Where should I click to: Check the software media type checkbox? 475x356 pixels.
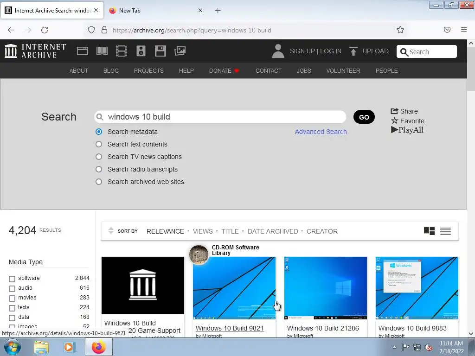pos(12,279)
